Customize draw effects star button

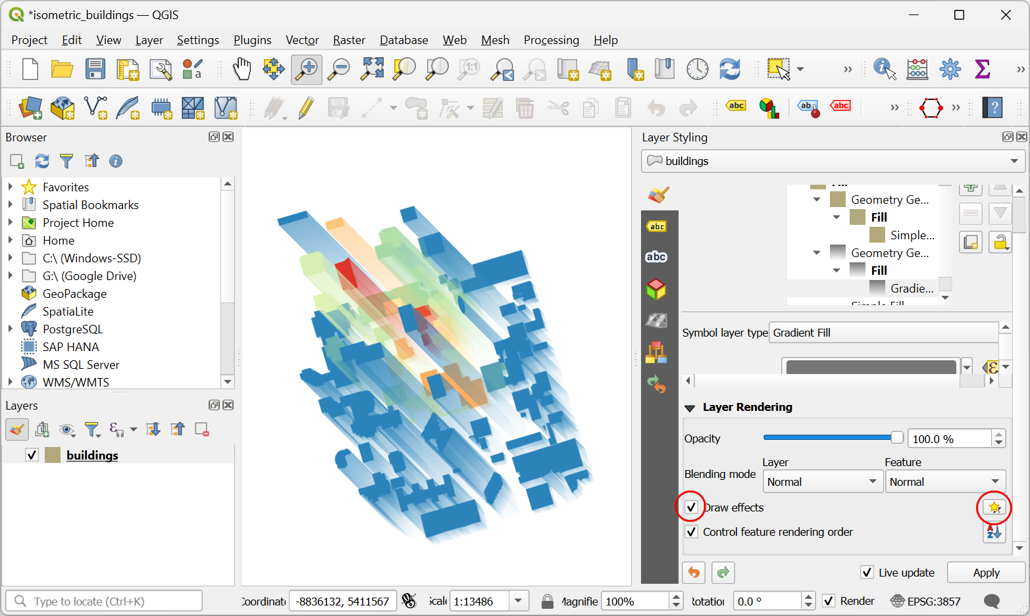[994, 508]
